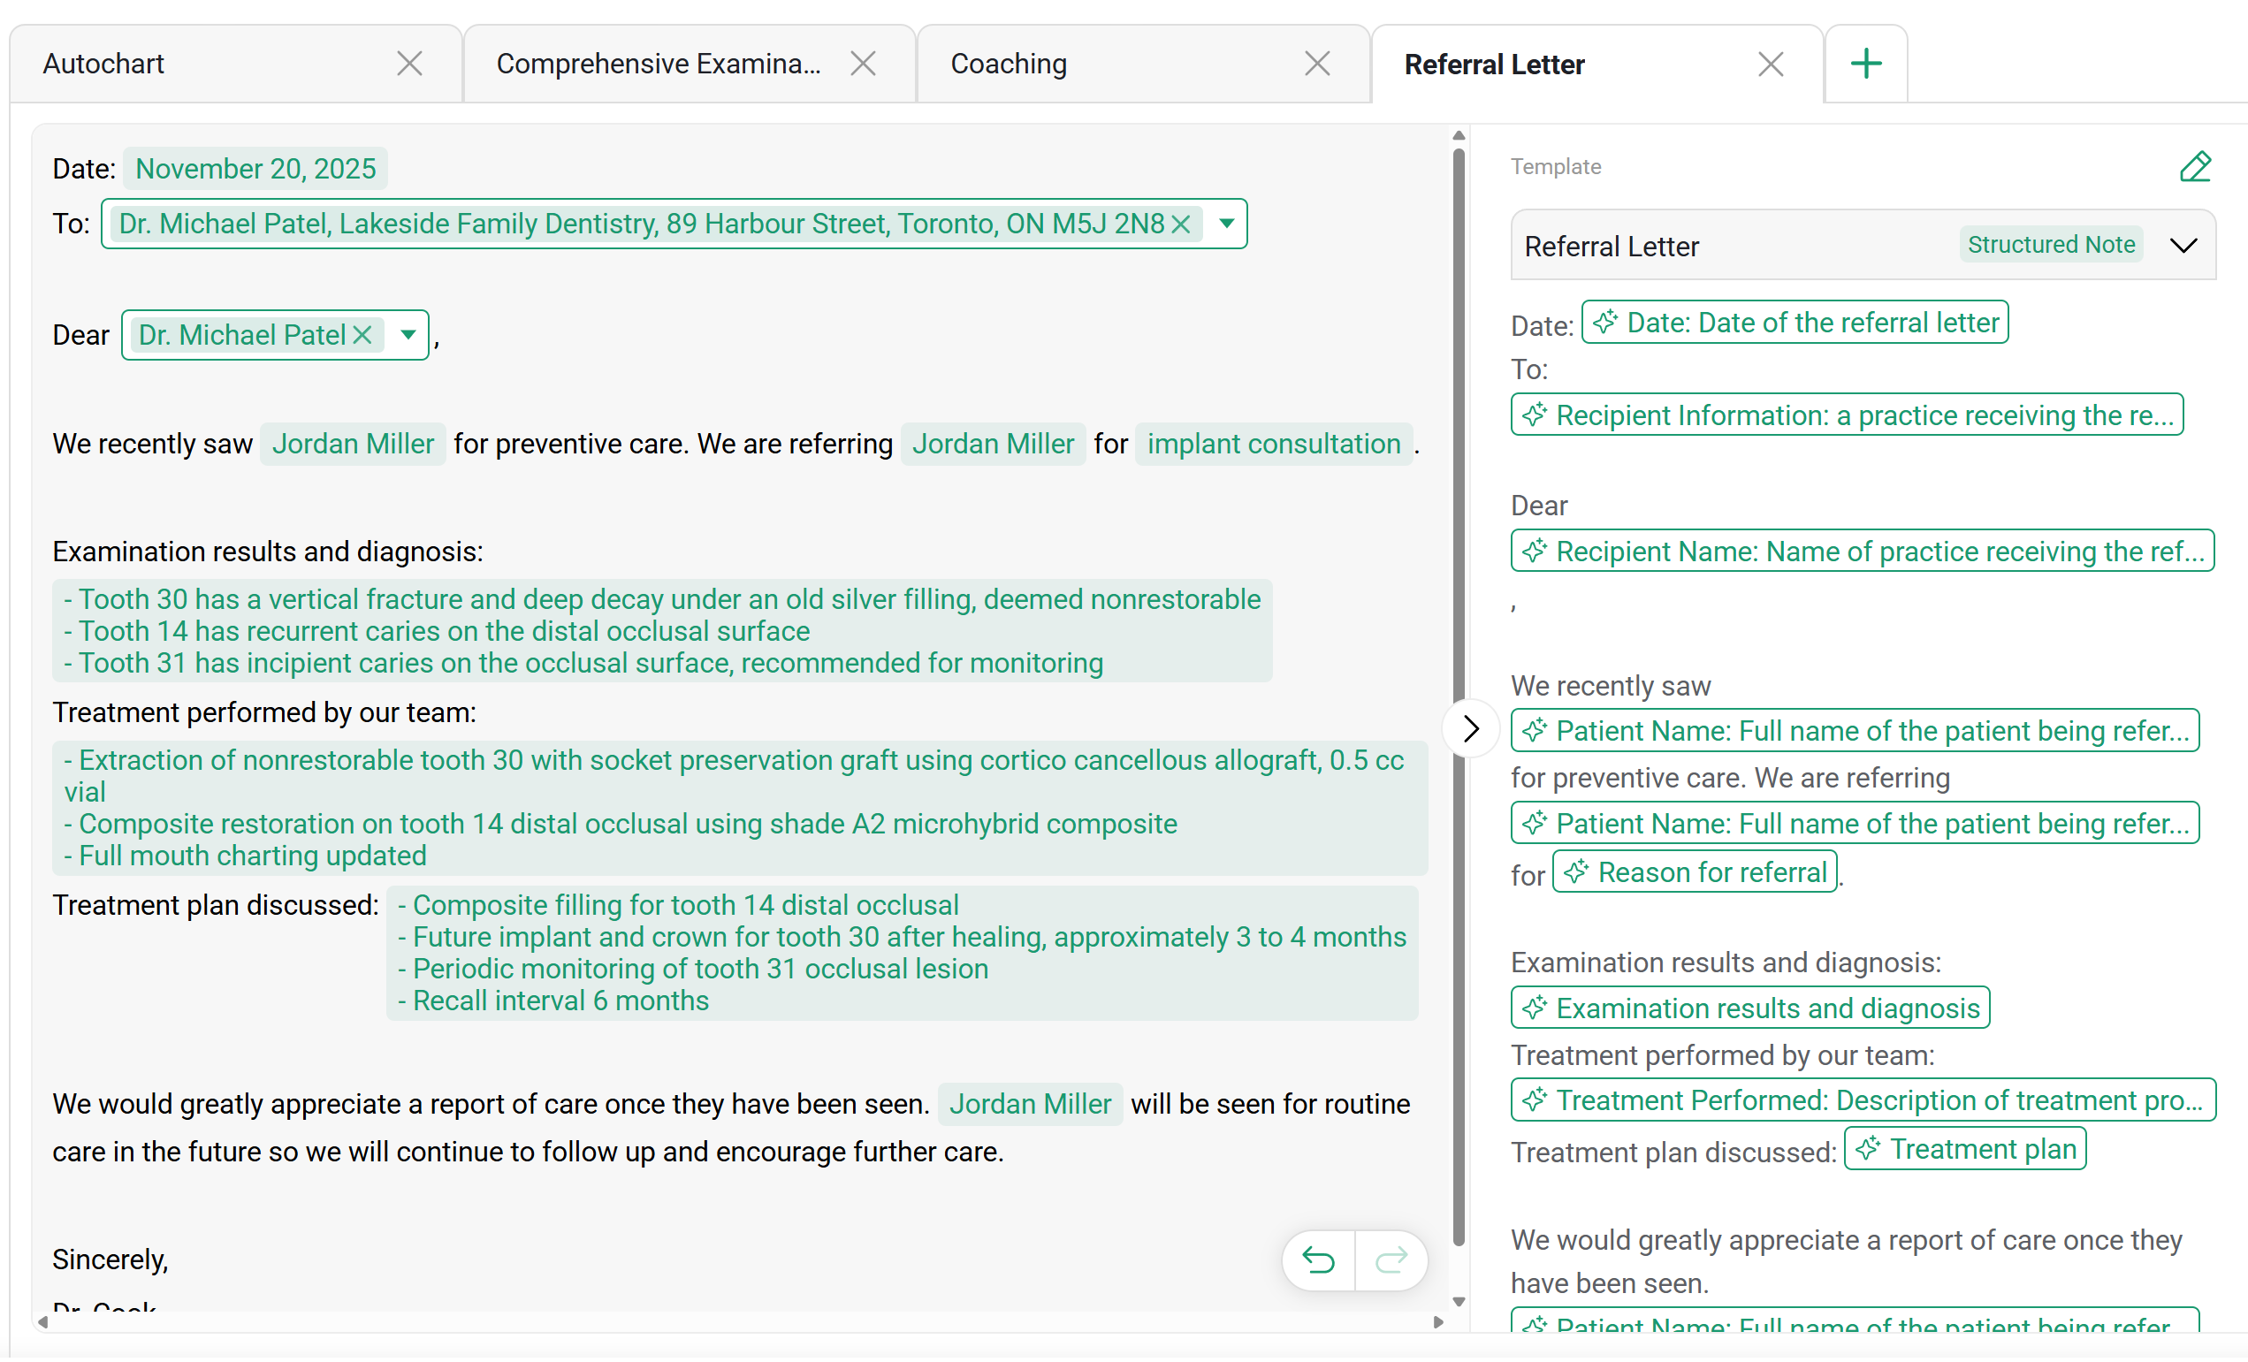Screen dimensions: 2248x1362
Task: Click the implant consultation field
Action: tap(1274, 445)
